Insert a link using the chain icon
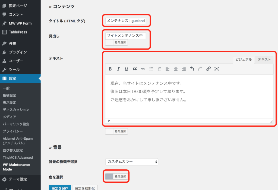 pos(208,69)
